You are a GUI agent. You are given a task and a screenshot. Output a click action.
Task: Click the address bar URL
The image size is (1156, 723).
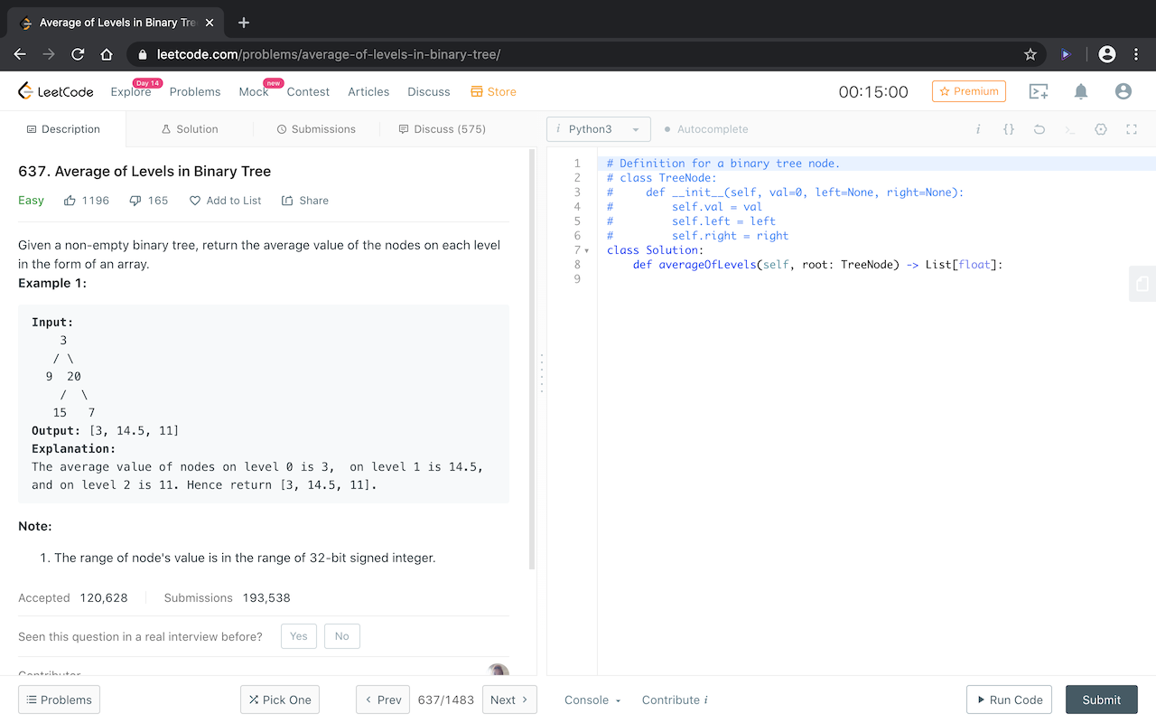click(329, 54)
